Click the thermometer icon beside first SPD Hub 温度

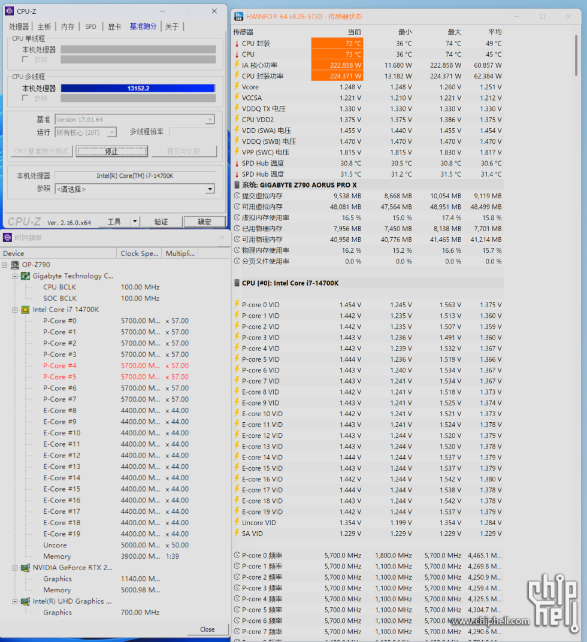(237, 163)
